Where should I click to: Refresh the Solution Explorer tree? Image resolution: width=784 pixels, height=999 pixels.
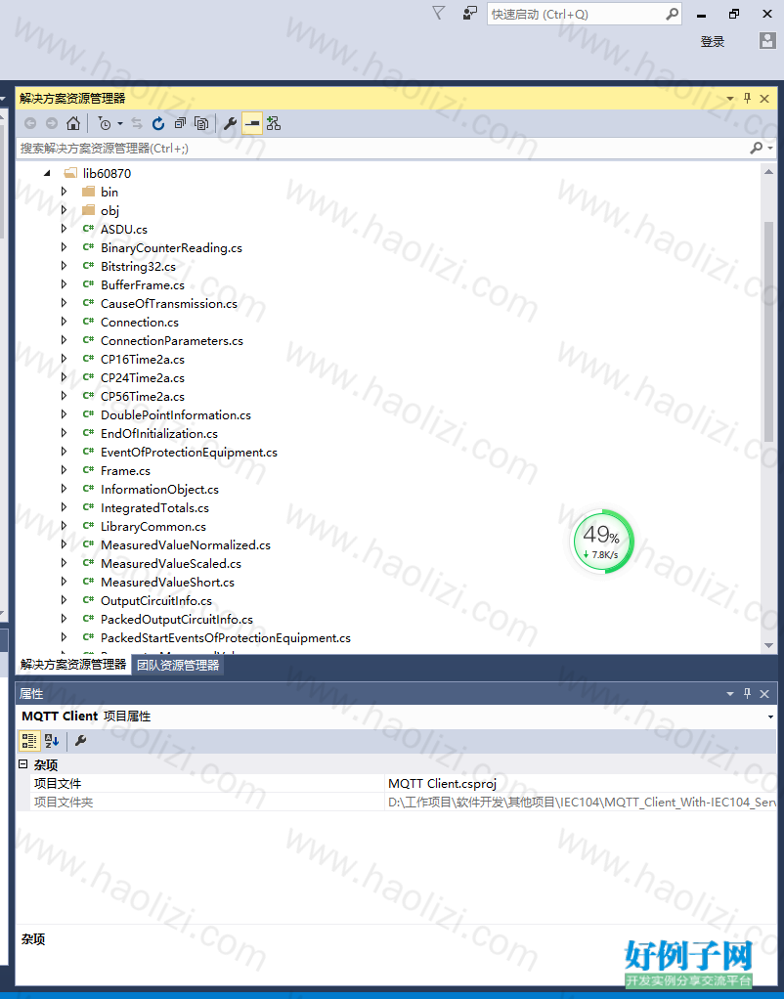[x=158, y=123]
